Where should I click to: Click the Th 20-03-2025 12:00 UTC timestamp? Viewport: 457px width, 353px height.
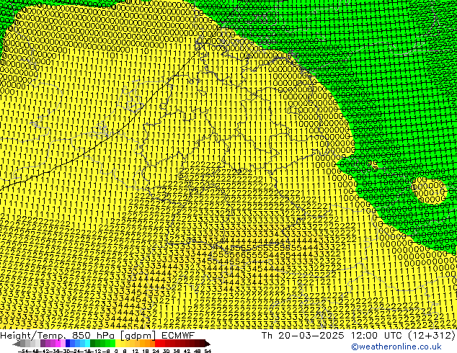click(332, 336)
